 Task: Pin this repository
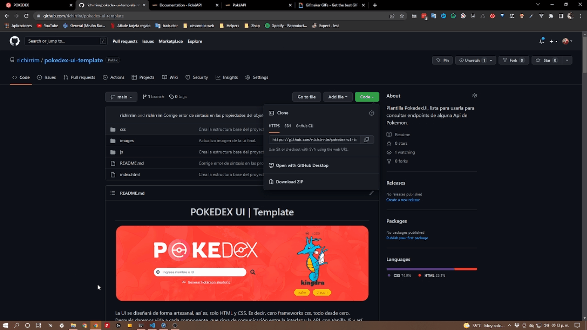442,60
